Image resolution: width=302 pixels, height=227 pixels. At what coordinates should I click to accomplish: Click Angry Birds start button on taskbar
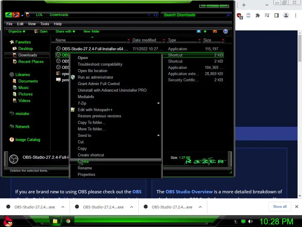point(8,221)
